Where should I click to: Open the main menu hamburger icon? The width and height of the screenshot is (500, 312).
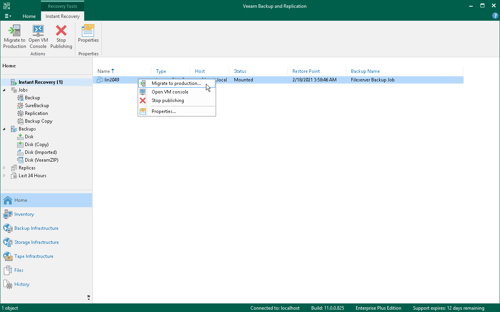8,16
